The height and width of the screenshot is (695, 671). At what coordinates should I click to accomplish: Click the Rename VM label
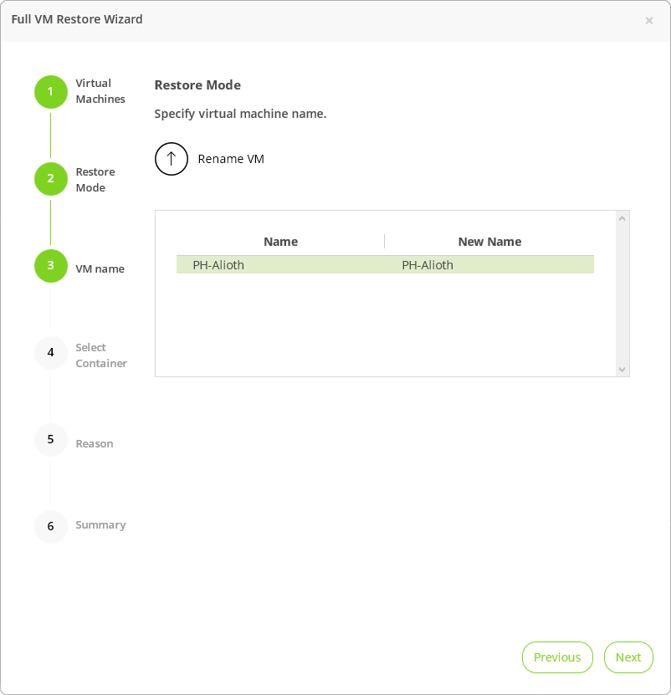point(231,159)
